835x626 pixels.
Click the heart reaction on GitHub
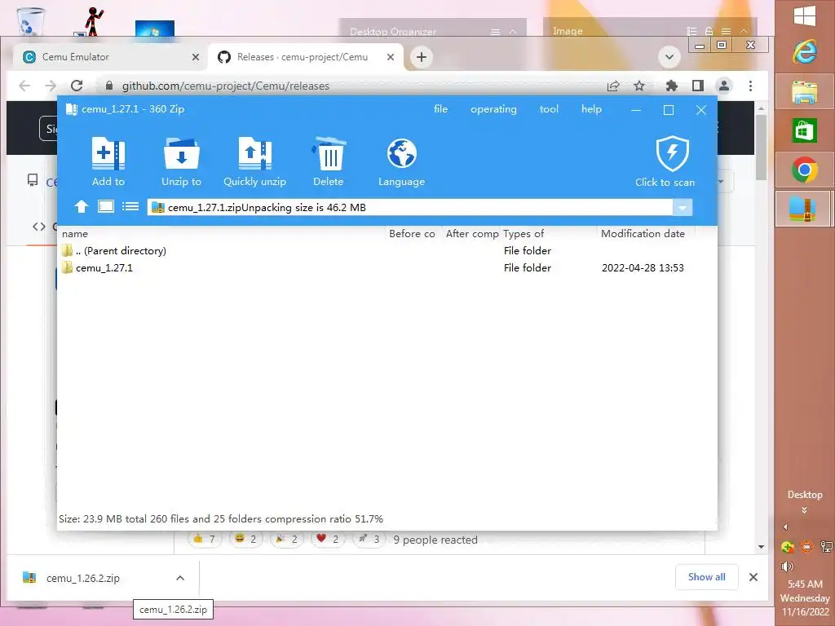tap(328, 540)
